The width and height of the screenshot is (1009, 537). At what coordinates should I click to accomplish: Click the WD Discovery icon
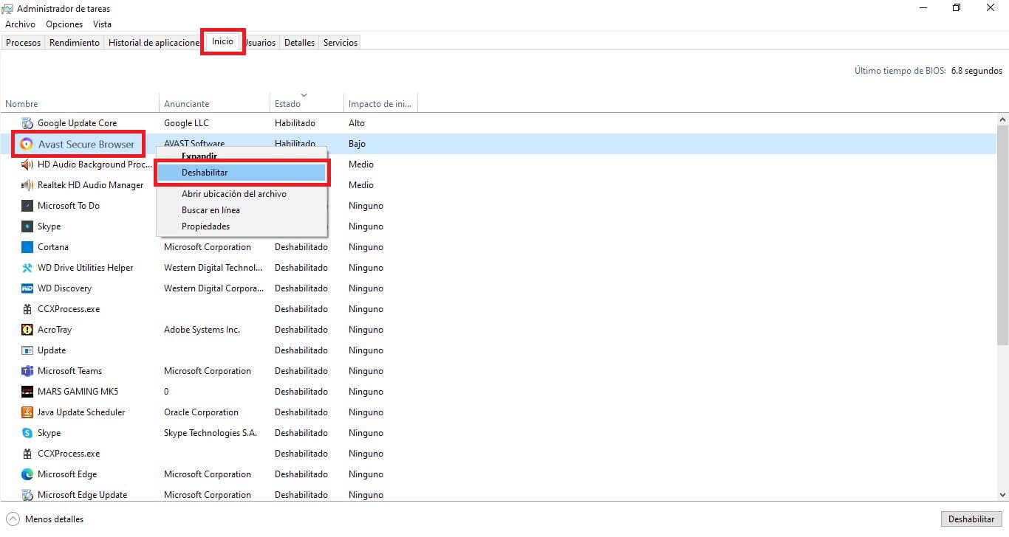click(x=27, y=288)
